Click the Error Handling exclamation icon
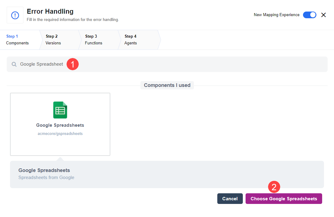 (x=15, y=15)
